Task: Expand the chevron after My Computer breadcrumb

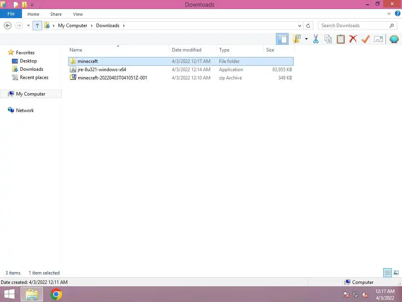Action: 91,26
